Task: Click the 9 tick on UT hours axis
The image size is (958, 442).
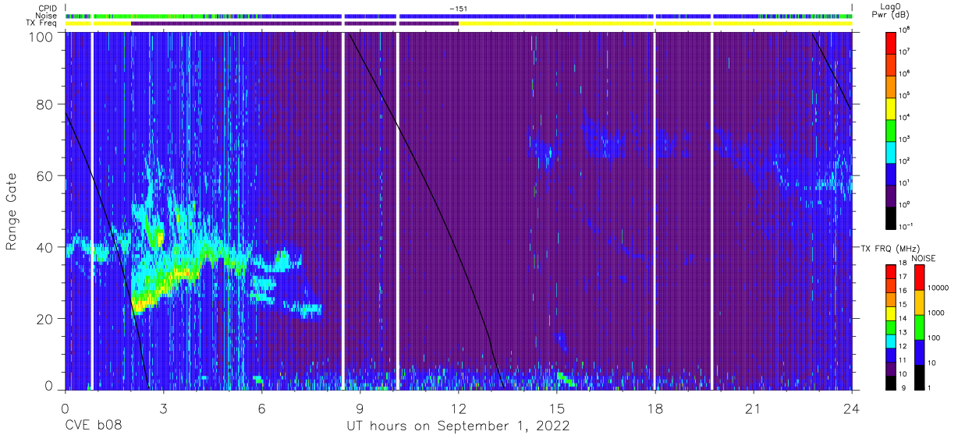Action: coord(360,408)
